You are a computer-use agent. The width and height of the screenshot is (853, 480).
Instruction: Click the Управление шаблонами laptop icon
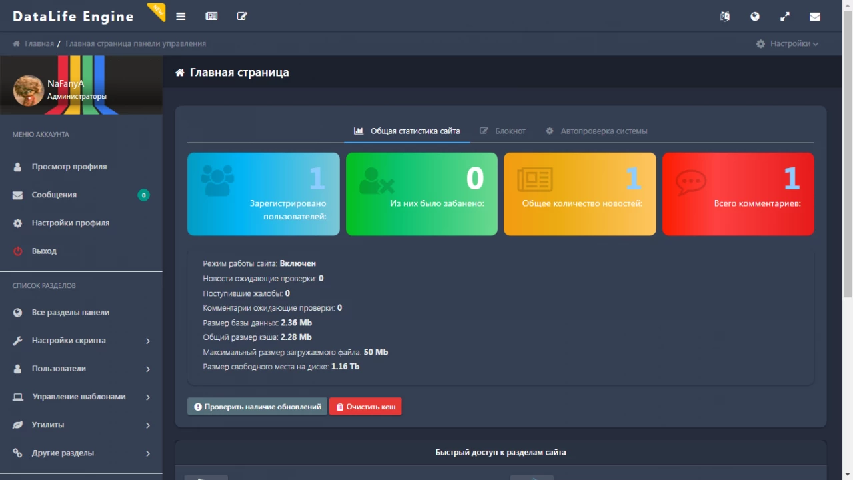pos(18,397)
